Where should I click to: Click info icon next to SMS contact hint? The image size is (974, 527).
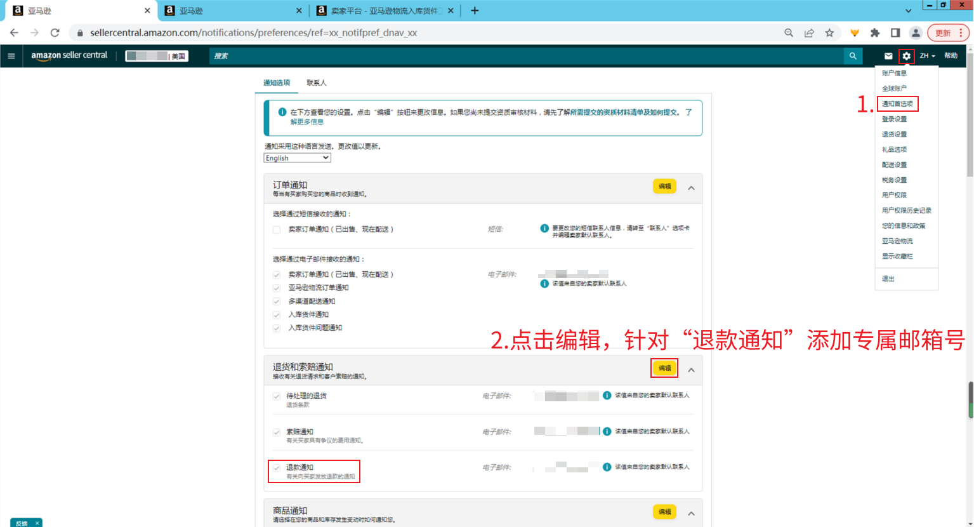tap(544, 229)
